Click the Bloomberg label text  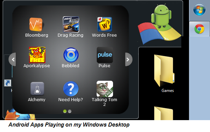point(37,35)
